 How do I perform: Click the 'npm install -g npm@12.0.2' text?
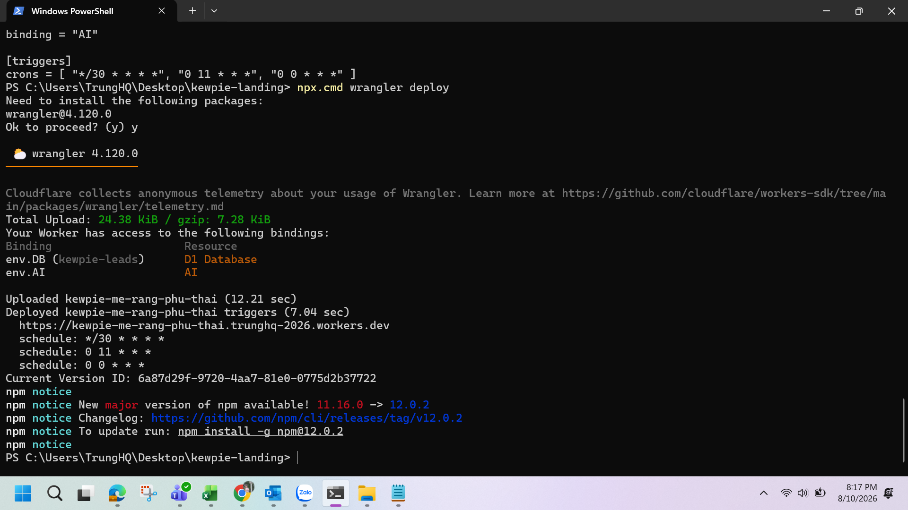[261, 432]
